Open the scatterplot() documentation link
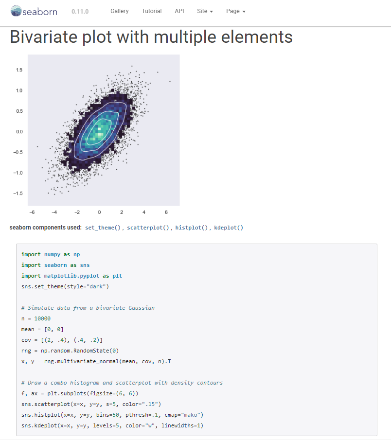 click(x=148, y=228)
